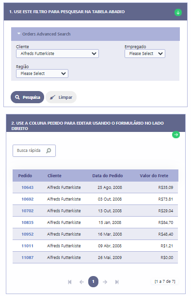Open the Empregado dropdown
Image resolution: width=191 pixels, height=296 pixels.
[145, 54]
